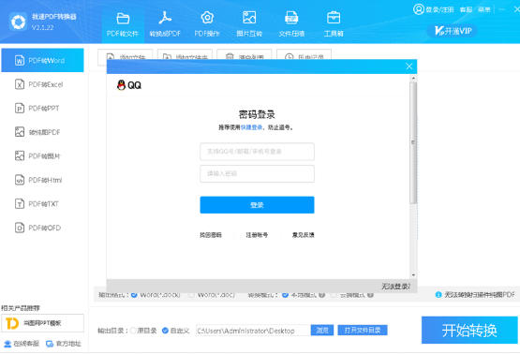Click the 添加文件夹 add folder button

point(185,54)
